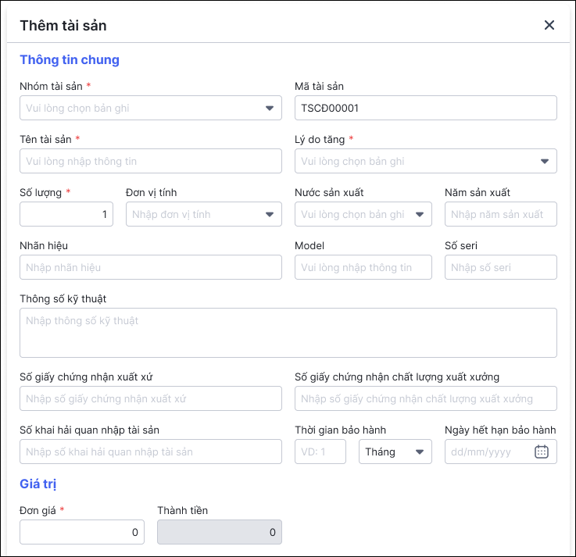Expand the Lý do tăng dropdown
This screenshot has height=557, width=576.
[425, 161]
